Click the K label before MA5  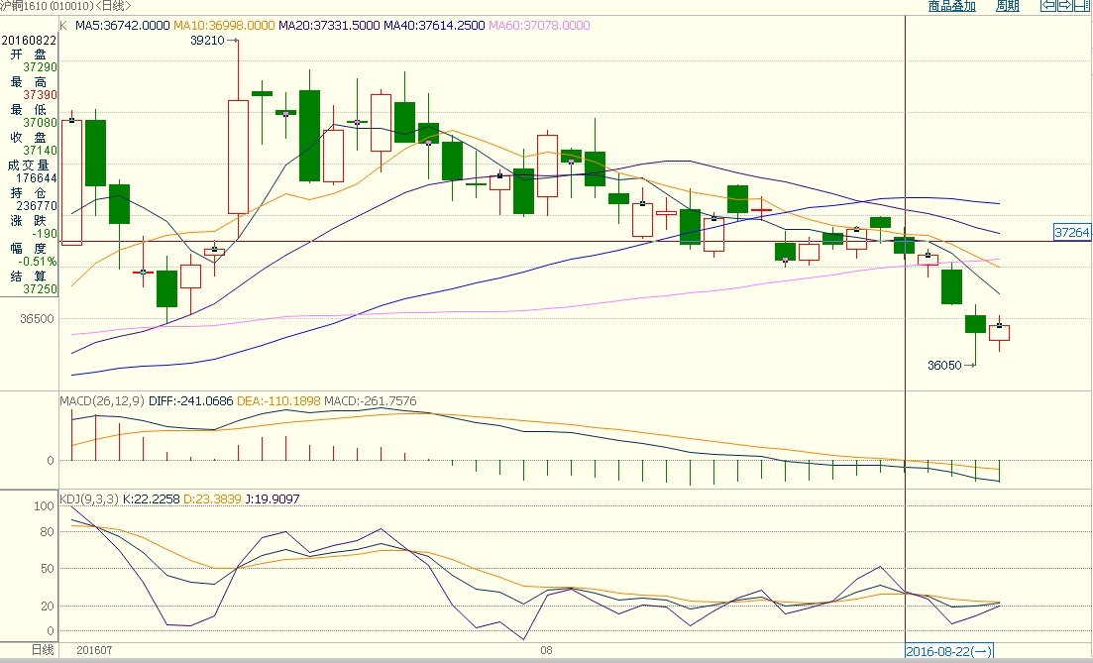coord(64,25)
